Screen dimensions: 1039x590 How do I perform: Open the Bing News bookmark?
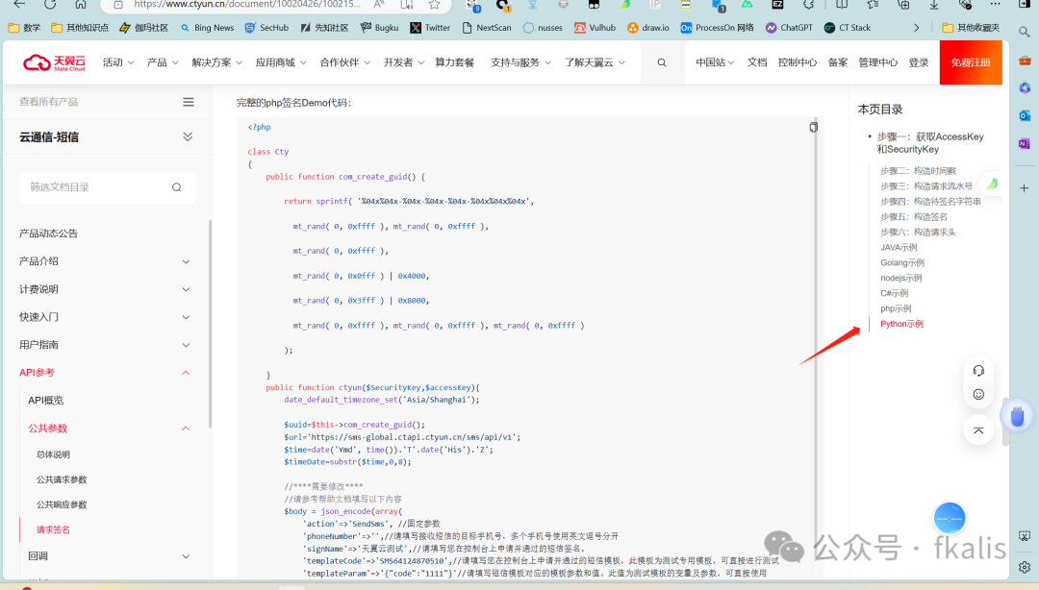pos(207,28)
